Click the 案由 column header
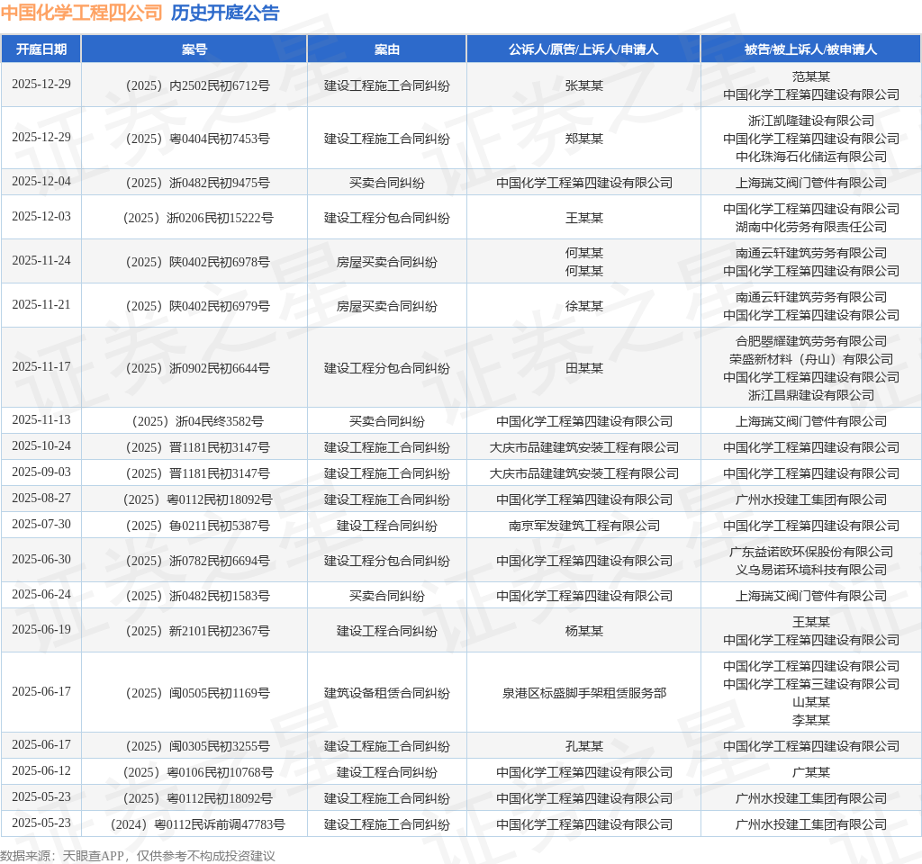Screen dimensions: 922x864 point(387,49)
